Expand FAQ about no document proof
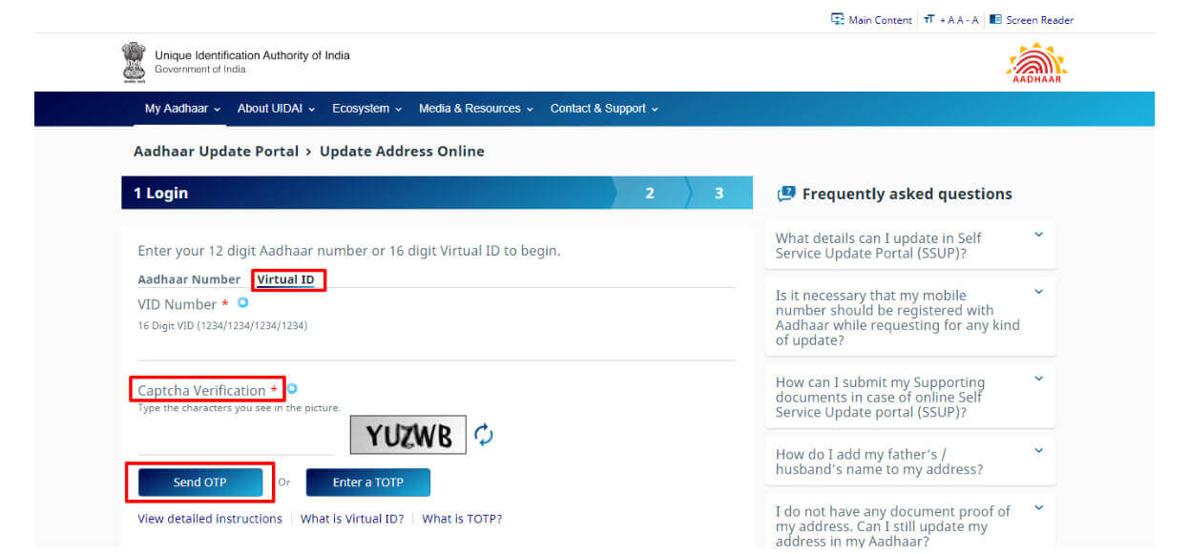The image size is (1189, 554). [909, 523]
